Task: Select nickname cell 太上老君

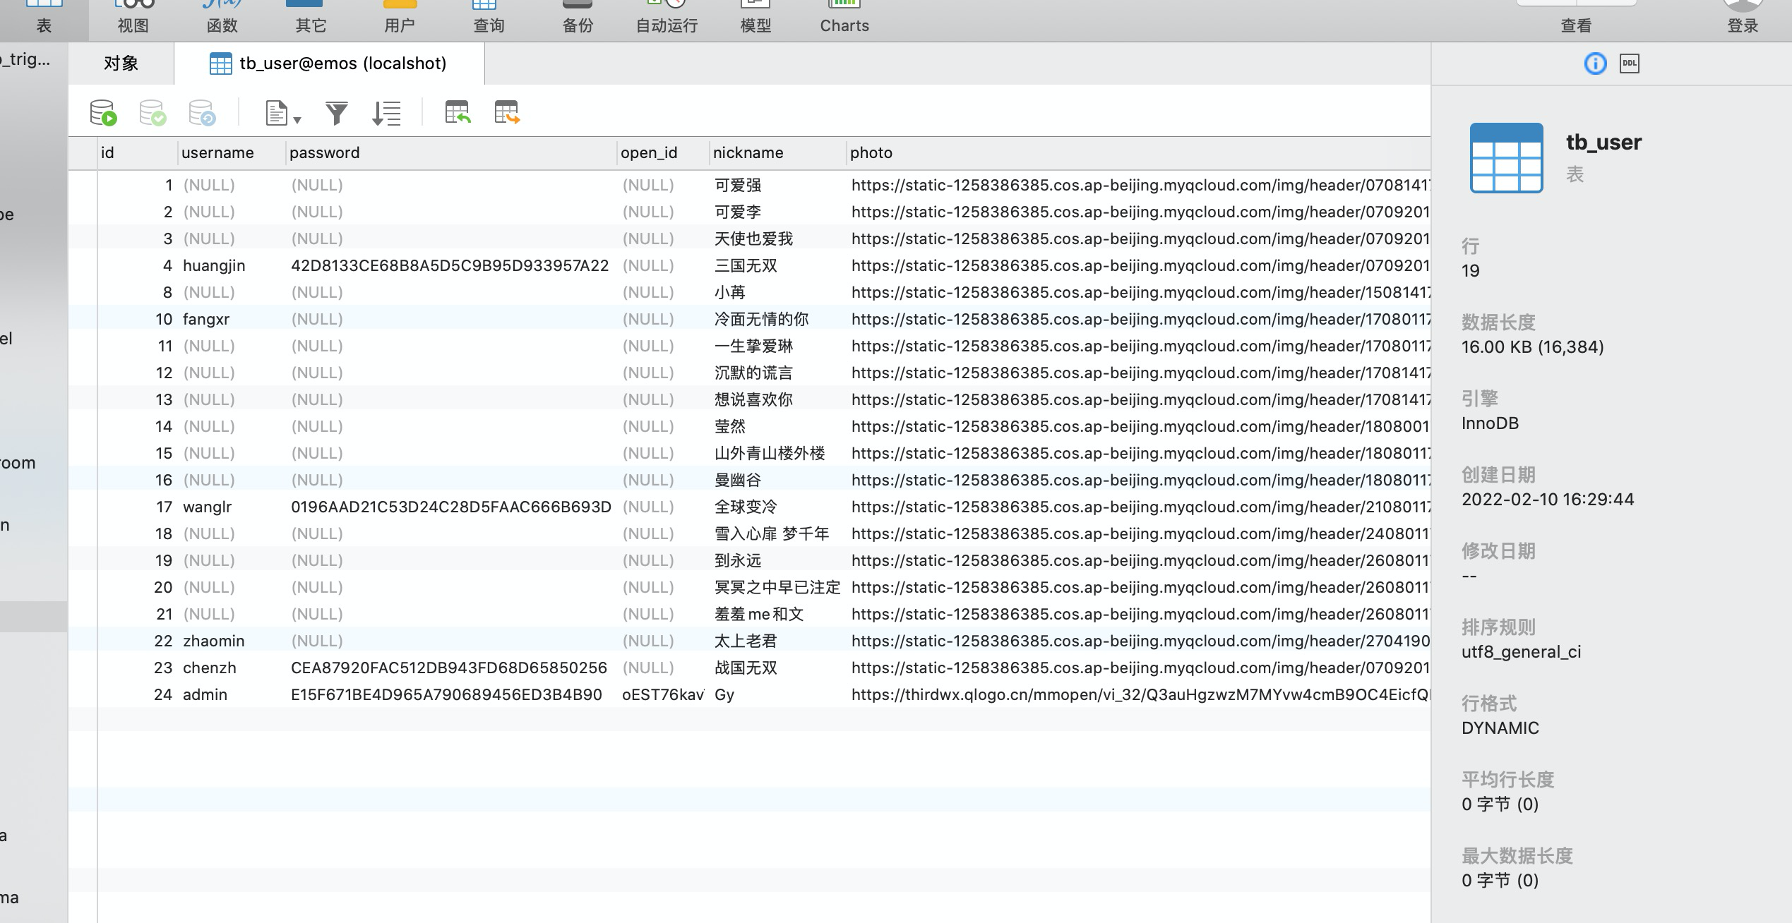Action: click(777, 641)
